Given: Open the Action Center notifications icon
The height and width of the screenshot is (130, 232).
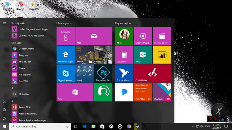Looking at the screenshot, I should (226, 126).
